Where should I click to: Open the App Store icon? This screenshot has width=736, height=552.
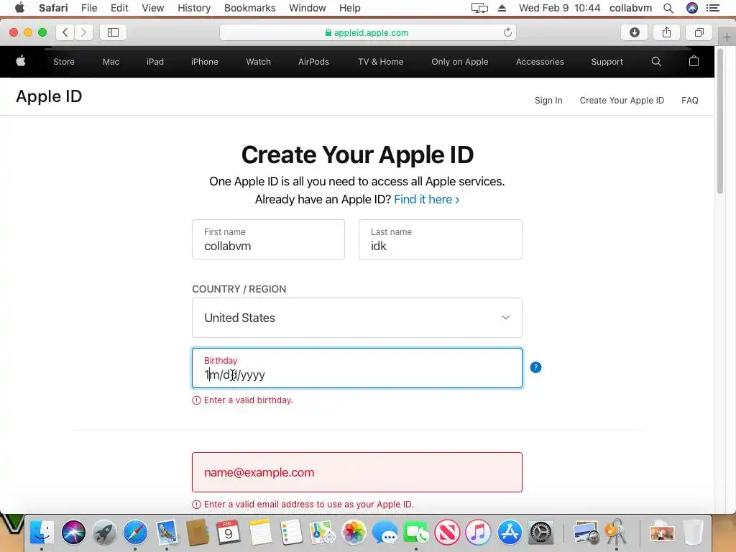pos(510,533)
